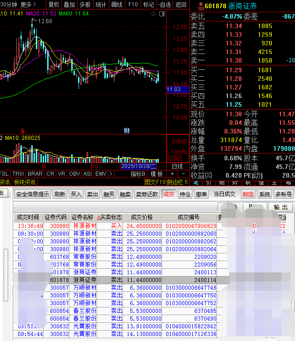Click the diamond icon above the chart

click(x=153, y=14)
